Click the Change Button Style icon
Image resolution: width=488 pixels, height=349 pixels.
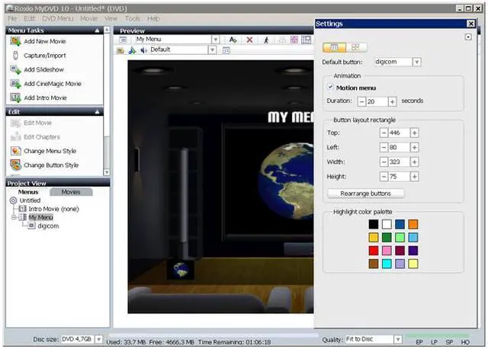tap(15, 165)
